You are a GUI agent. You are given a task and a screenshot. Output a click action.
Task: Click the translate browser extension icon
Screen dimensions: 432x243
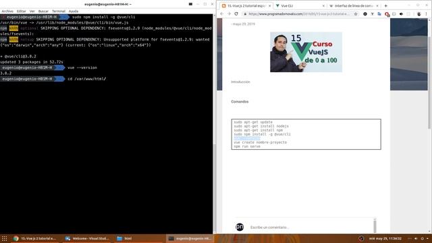click(379, 13)
